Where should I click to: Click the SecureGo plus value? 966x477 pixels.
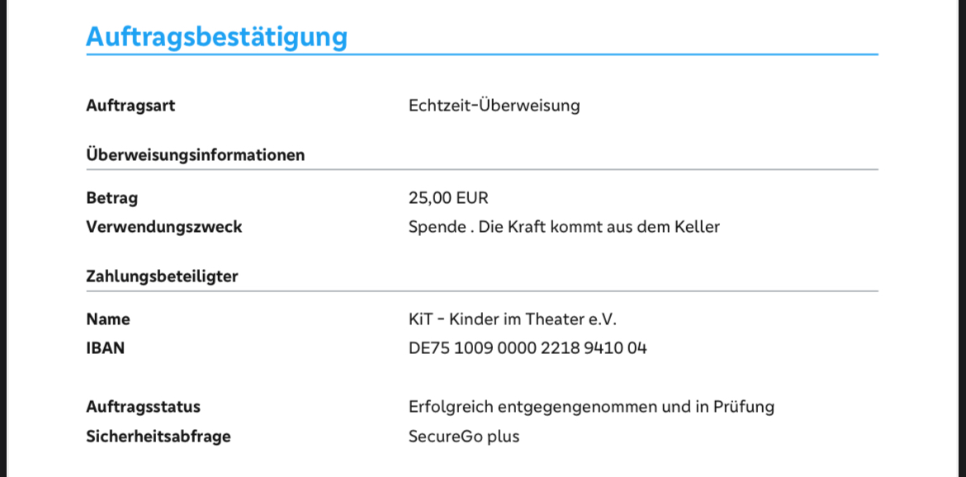point(464,437)
